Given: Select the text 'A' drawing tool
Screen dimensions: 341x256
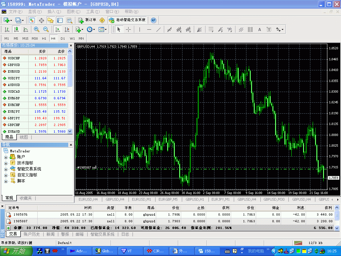Looking at the screenshot, I should 259,30.
